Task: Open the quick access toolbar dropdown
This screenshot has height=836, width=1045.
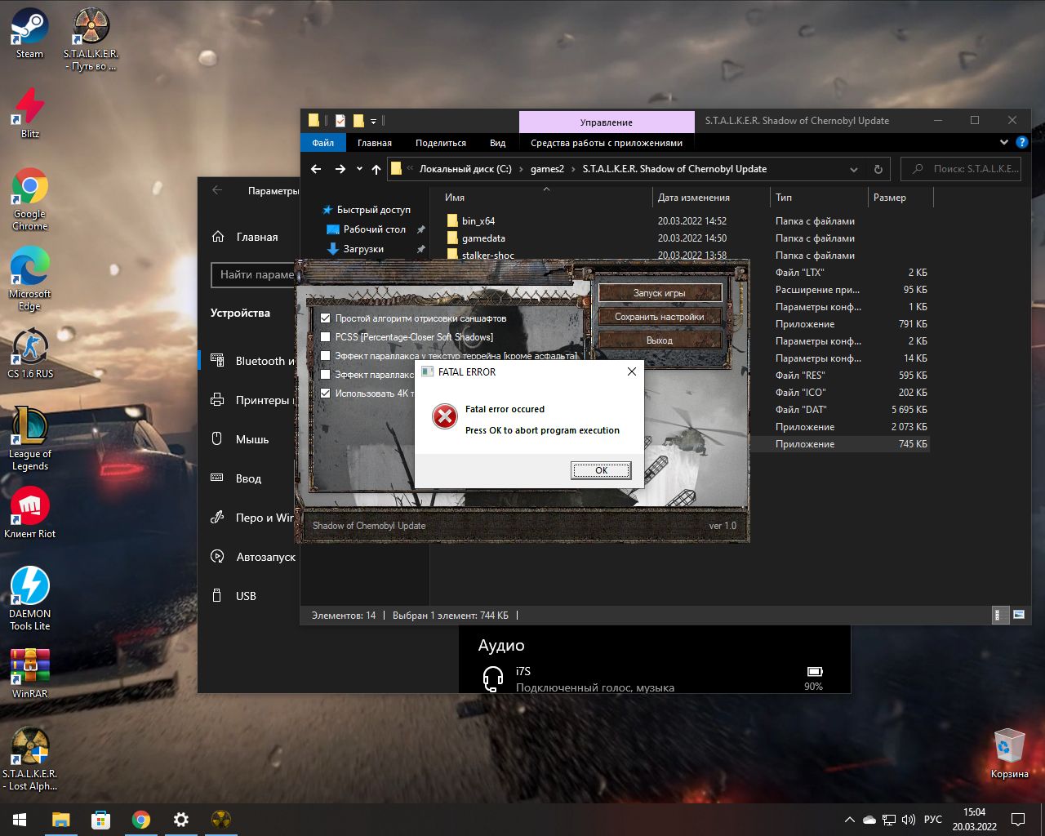Action: (x=374, y=121)
